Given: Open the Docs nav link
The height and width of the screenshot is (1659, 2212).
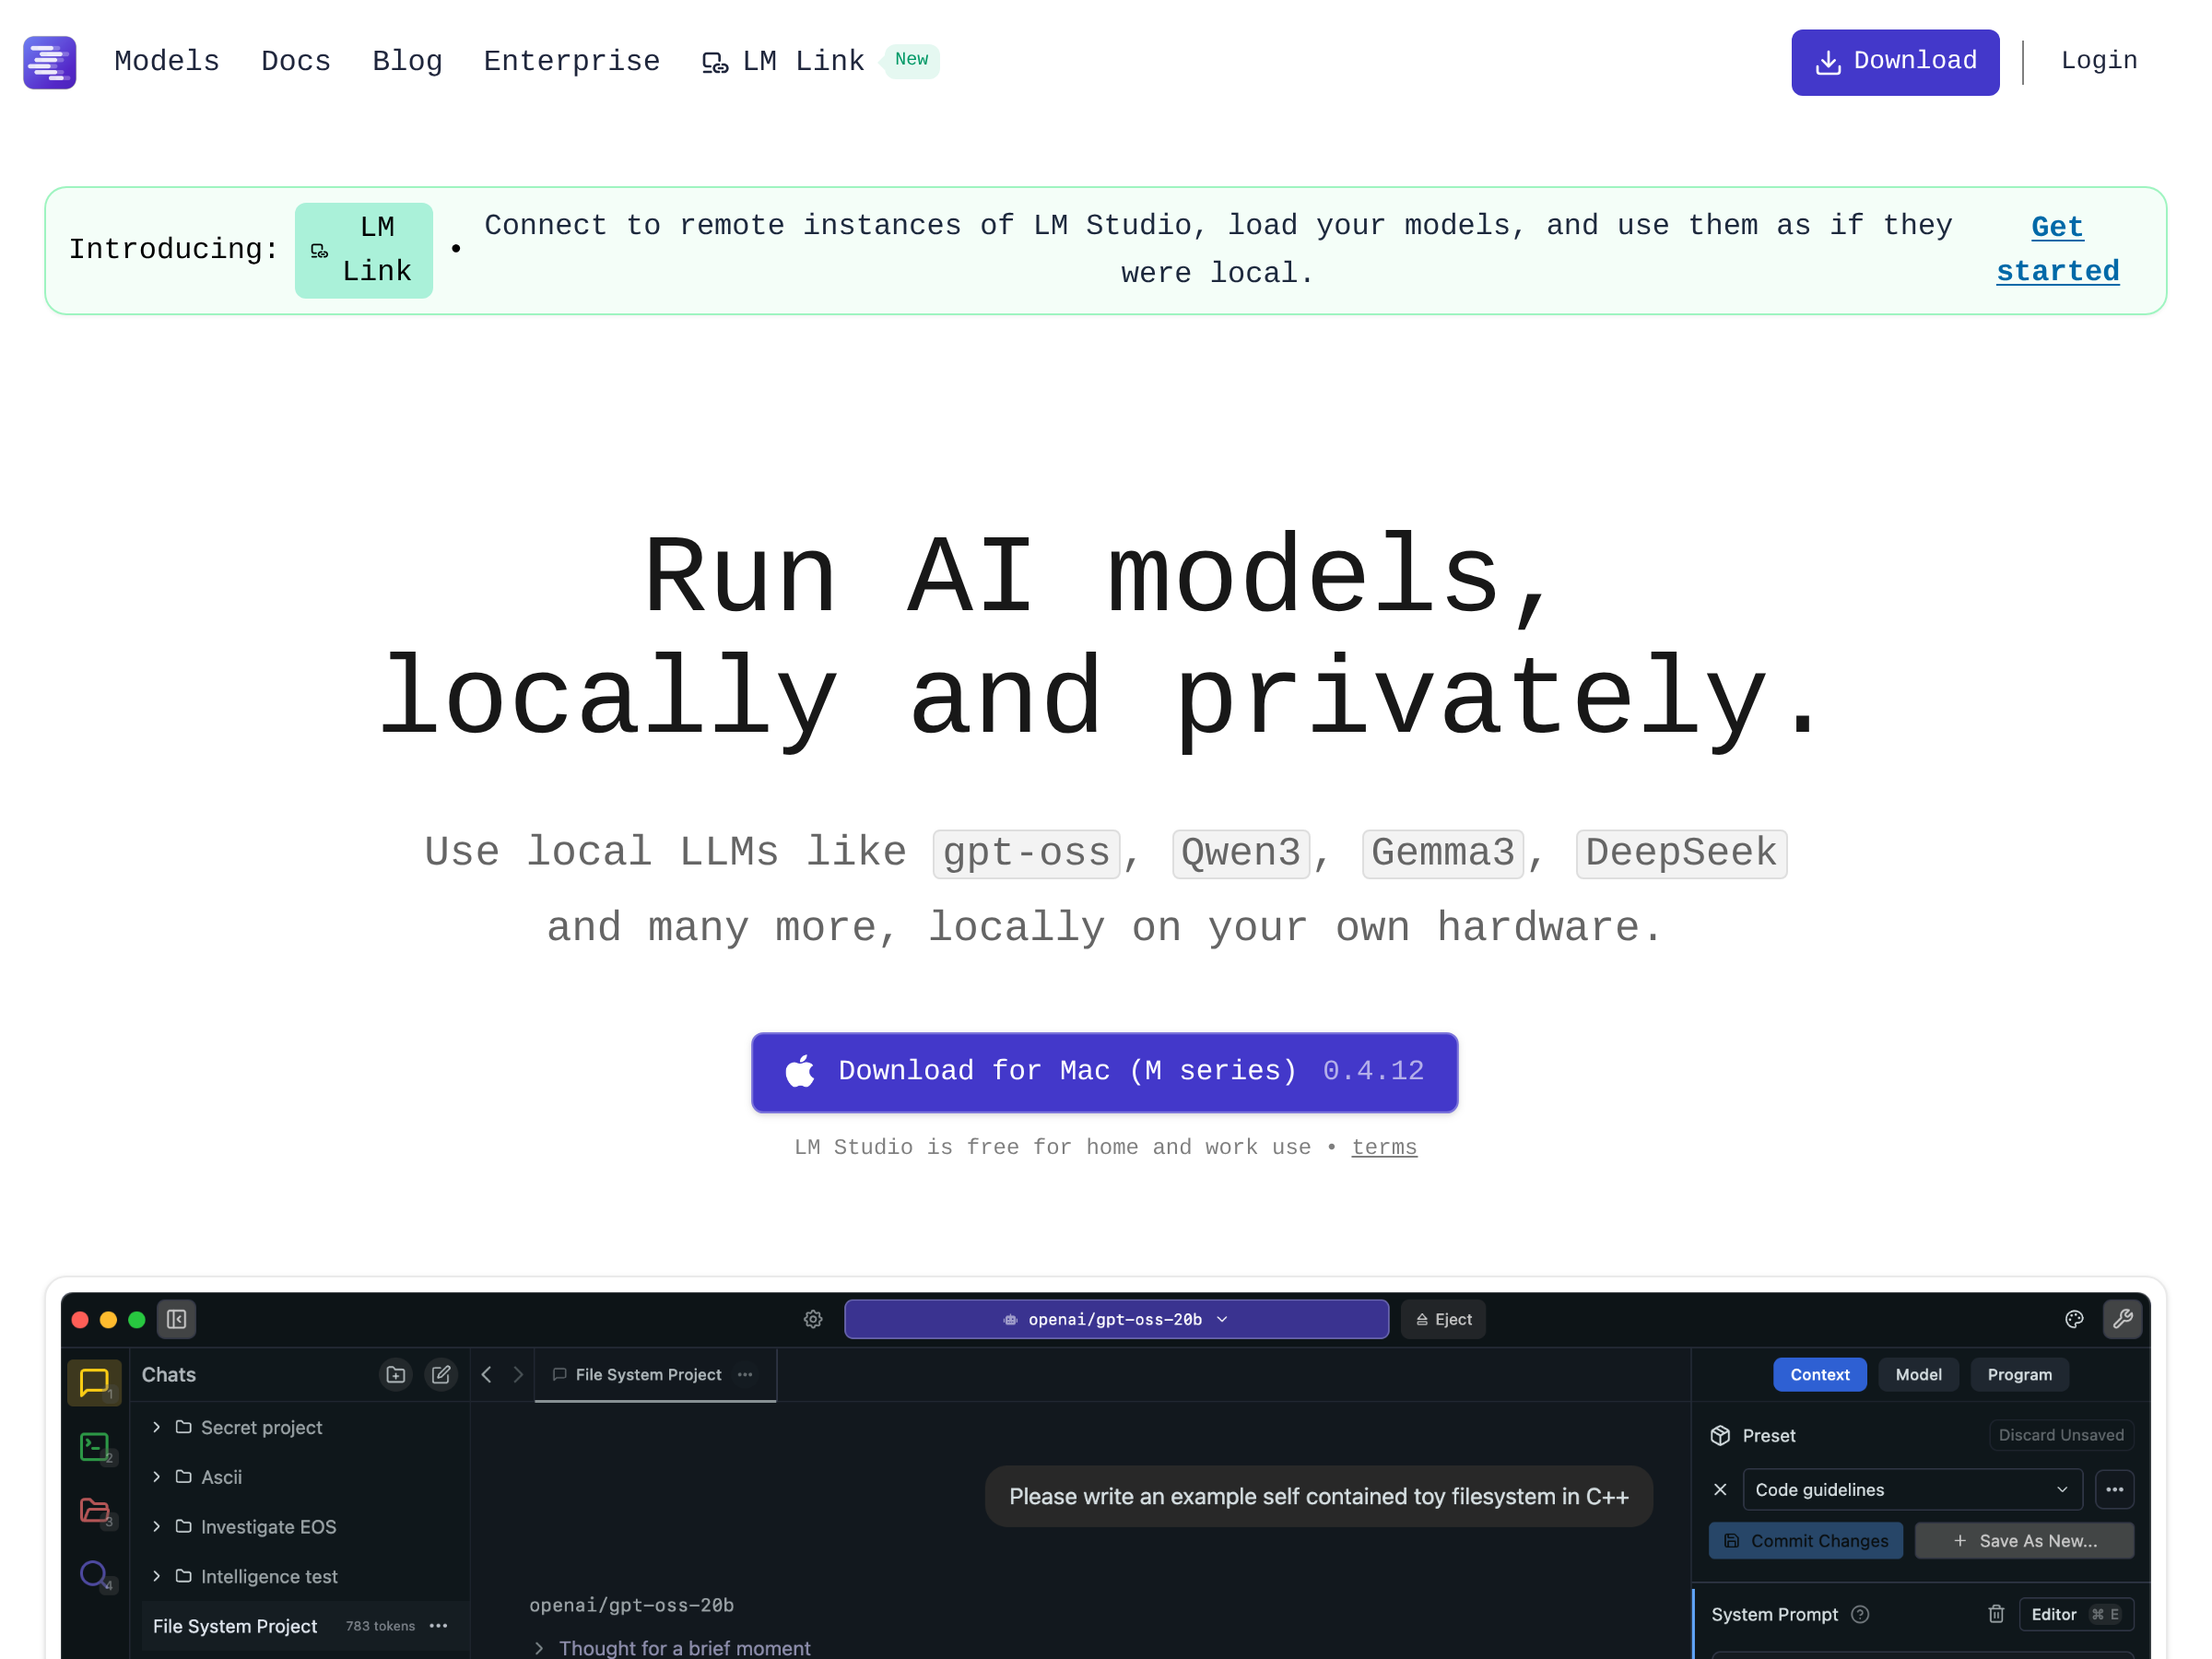Looking at the screenshot, I should 296,62.
